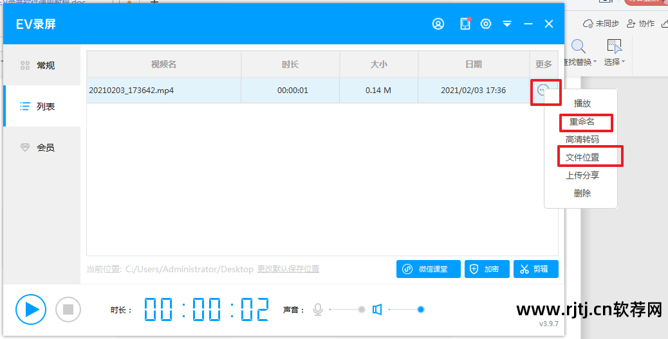Screen dimensions: 668x339
Task: Choose 播放 from context menu
Action: point(582,103)
